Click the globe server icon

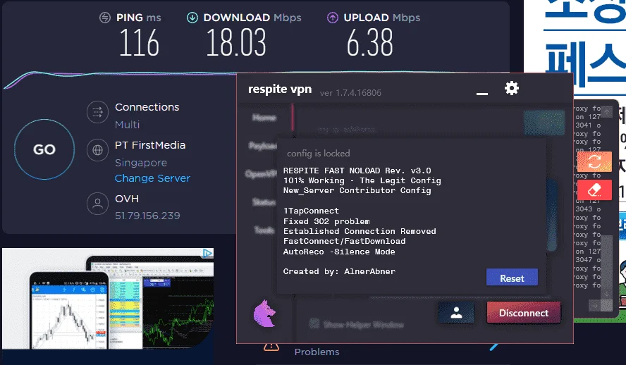pos(97,150)
